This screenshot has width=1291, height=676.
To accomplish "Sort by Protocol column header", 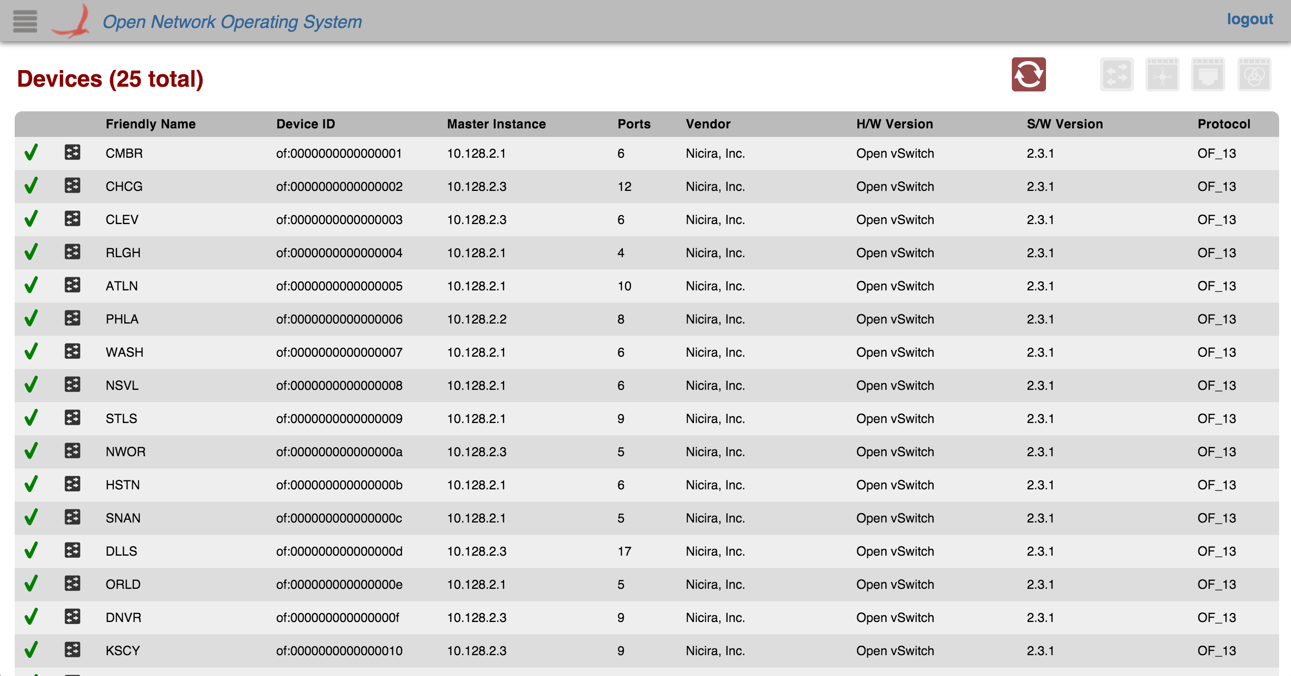I will 1223,124.
